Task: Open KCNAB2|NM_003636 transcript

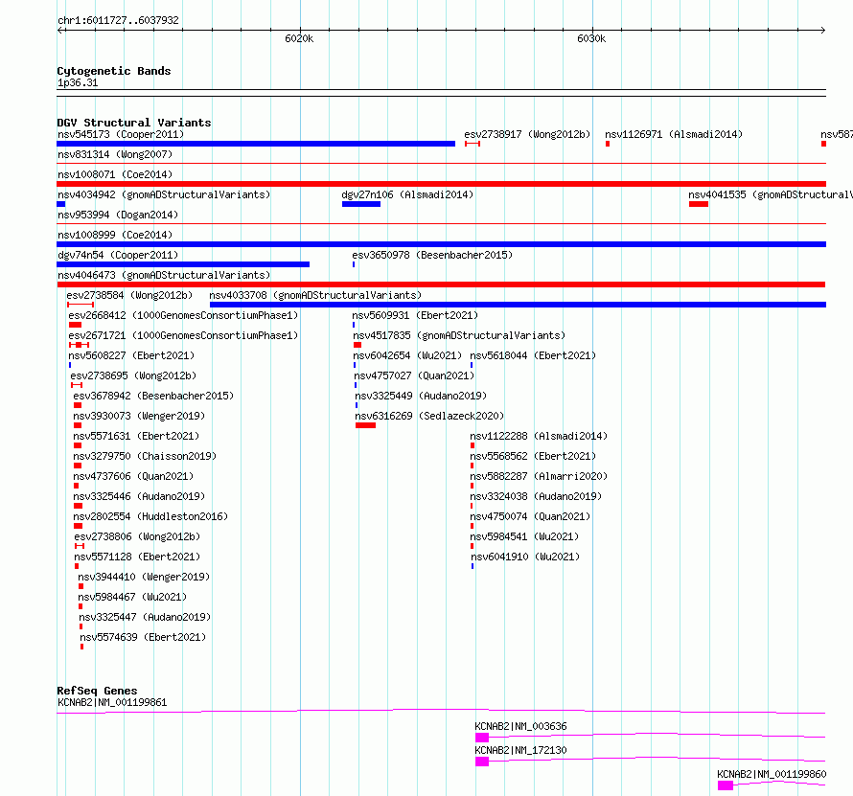Action: [520, 726]
